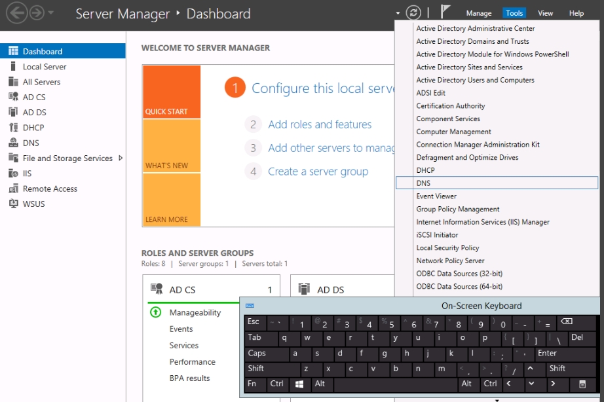Viewport: 604px width, 402px height.
Task: Select Dashboard icon in sidebar
Action: [x=14, y=51]
